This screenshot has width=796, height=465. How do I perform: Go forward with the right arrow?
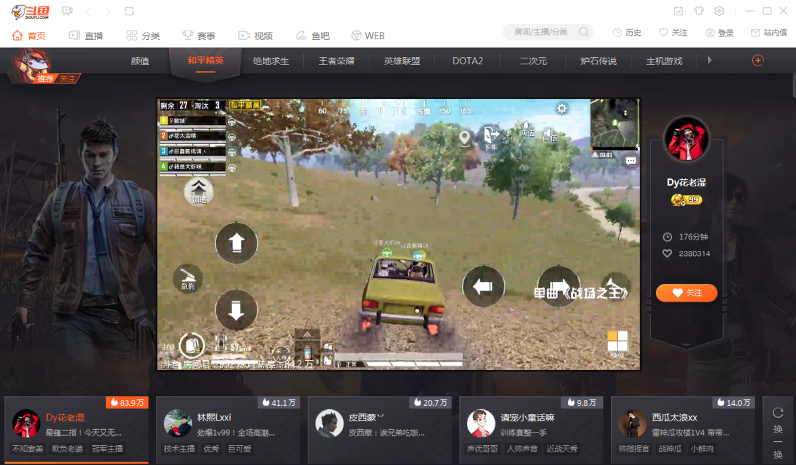[108, 11]
